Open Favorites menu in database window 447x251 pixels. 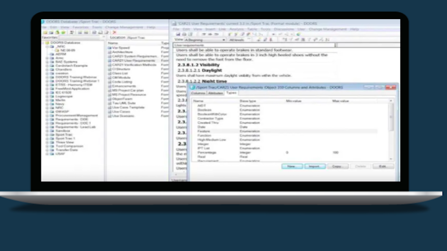(x=80, y=27)
